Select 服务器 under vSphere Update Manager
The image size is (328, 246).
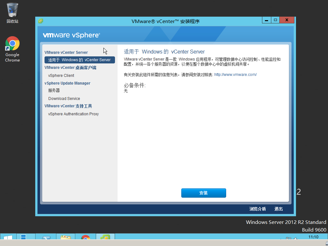(54, 91)
